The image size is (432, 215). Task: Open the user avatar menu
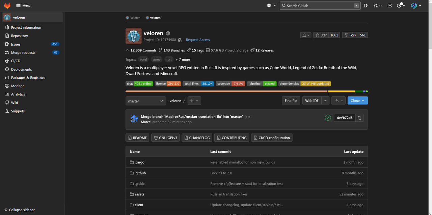[416, 5]
